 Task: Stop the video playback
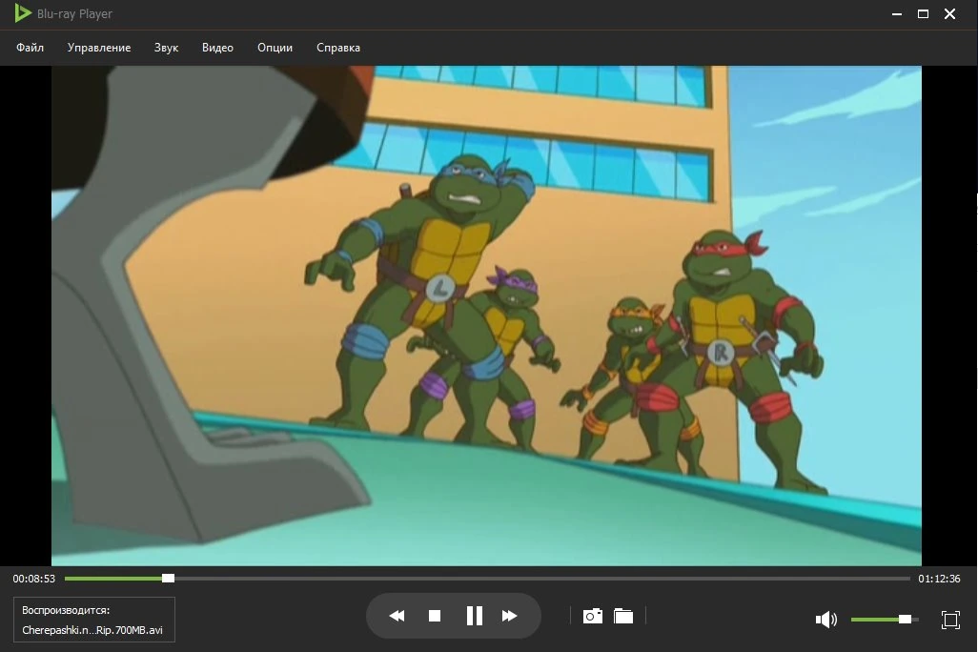(435, 616)
